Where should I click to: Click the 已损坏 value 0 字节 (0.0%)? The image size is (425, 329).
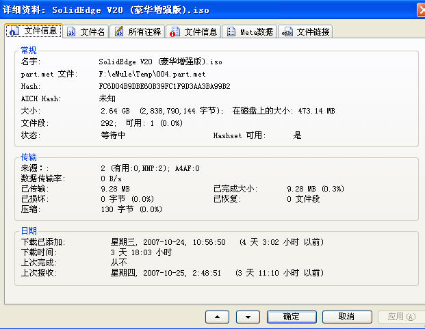pyautogui.click(x=127, y=199)
